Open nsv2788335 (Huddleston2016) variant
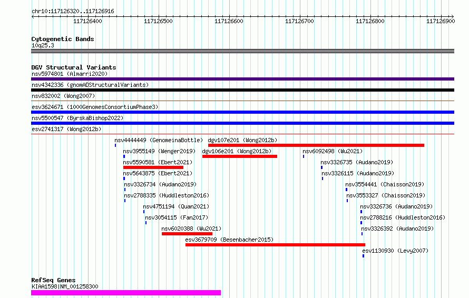 coord(167,195)
